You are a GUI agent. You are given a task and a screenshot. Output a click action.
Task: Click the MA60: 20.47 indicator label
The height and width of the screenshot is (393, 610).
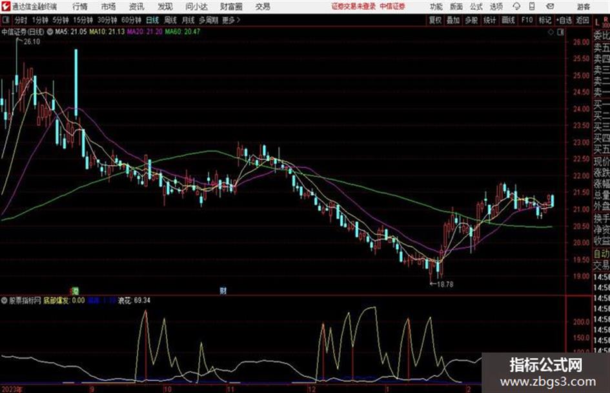[183, 32]
